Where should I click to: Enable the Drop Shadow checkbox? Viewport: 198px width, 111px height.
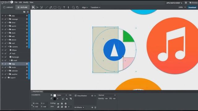point(75,96)
